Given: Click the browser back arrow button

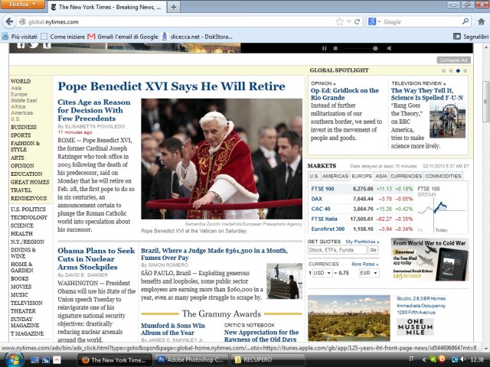Looking at the screenshot, I should click(x=9, y=21).
